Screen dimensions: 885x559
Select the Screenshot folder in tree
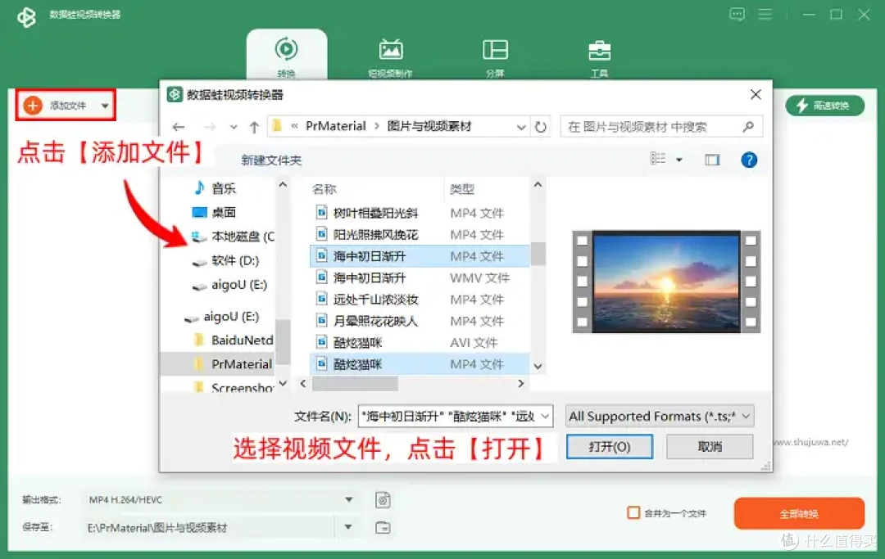tap(234, 388)
